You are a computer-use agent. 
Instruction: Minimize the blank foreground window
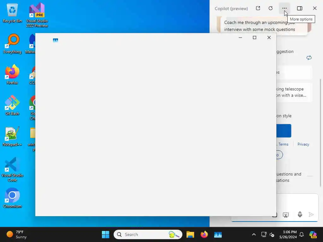coord(240,37)
